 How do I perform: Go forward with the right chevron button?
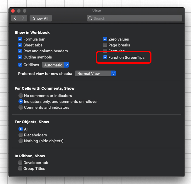click(x=23, y=18)
